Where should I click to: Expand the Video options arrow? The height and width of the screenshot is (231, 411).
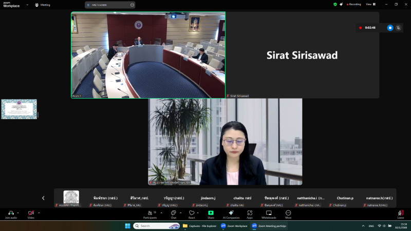coord(38,213)
